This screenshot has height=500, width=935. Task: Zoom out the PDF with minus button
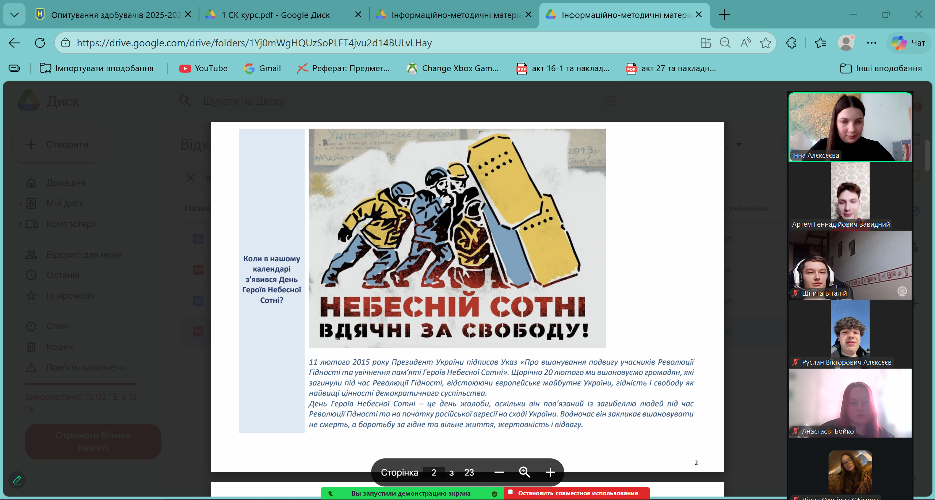[x=499, y=472]
